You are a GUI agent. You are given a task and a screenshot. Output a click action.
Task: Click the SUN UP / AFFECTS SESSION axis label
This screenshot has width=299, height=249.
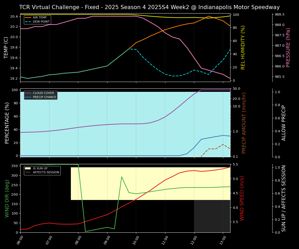point(284,198)
